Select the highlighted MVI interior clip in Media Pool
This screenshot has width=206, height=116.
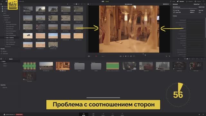pos(63,66)
